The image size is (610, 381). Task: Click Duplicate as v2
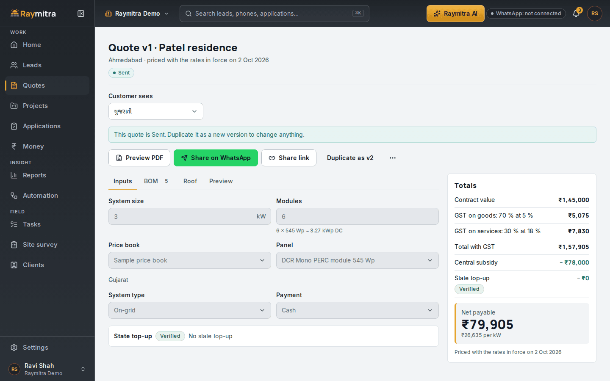click(350, 158)
